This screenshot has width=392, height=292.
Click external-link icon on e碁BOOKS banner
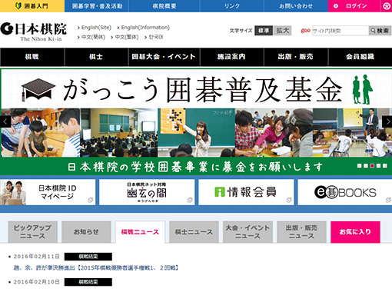[x=388, y=200]
